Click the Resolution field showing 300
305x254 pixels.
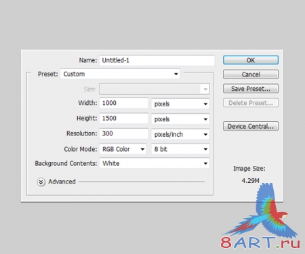coord(124,133)
